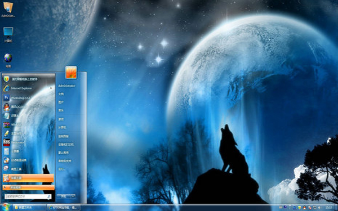Open 设备和打印机 (Devices and Printers) in Start menu
The height and width of the screenshot is (211, 338).
[66, 144]
